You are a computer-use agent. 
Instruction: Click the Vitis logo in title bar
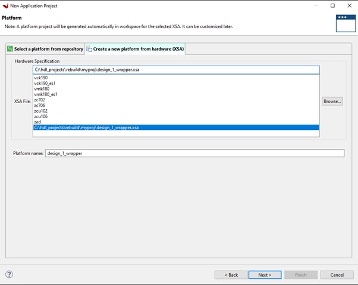tap(6, 5)
